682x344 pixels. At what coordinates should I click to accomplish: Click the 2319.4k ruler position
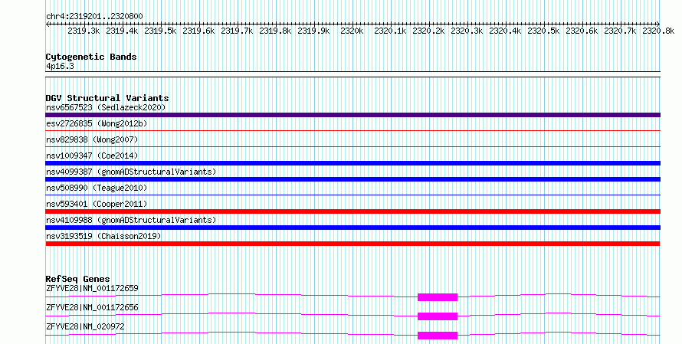coord(122,31)
